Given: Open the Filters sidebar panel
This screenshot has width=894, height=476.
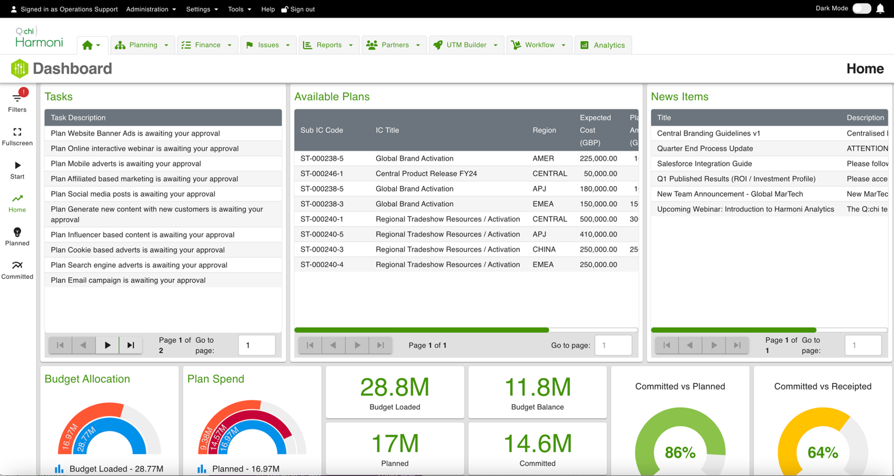Looking at the screenshot, I should pos(17,101).
